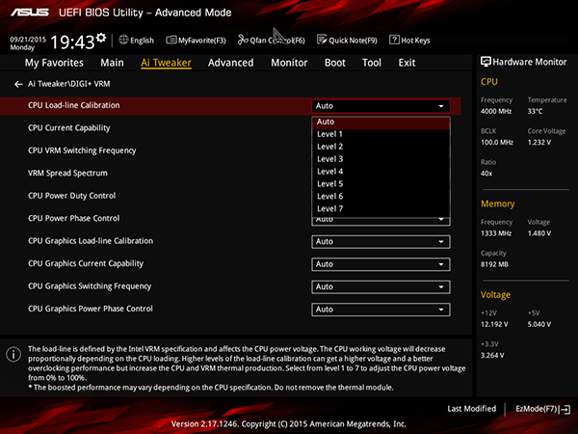Click CPU Load-line Calibration label
This screenshot has height=434, width=578.
(74, 105)
